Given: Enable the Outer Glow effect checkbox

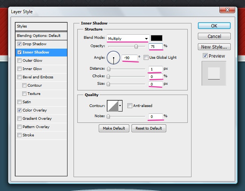Looking at the screenshot, I should (x=20, y=61).
